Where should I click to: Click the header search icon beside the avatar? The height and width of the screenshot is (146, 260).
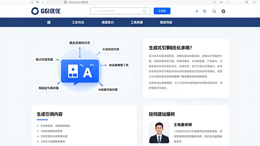coord(214,11)
